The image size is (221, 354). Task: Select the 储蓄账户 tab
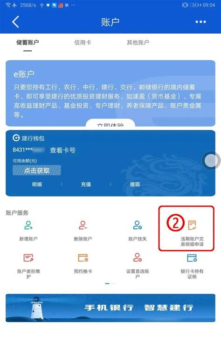pos(28,42)
